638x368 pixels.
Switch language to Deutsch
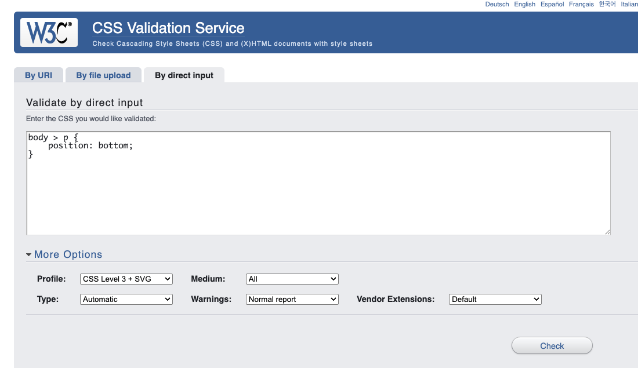pyautogui.click(x=497, y=4)
